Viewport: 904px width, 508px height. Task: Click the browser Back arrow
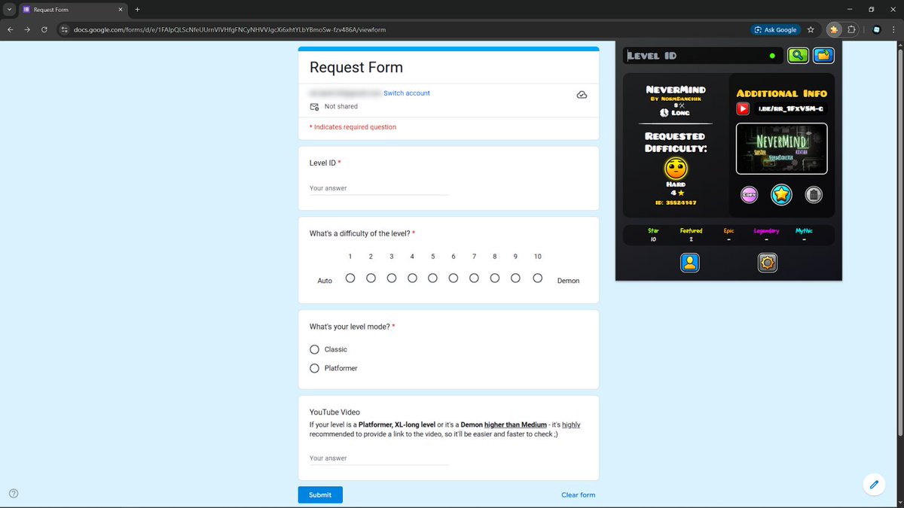(x=11, y=29)
